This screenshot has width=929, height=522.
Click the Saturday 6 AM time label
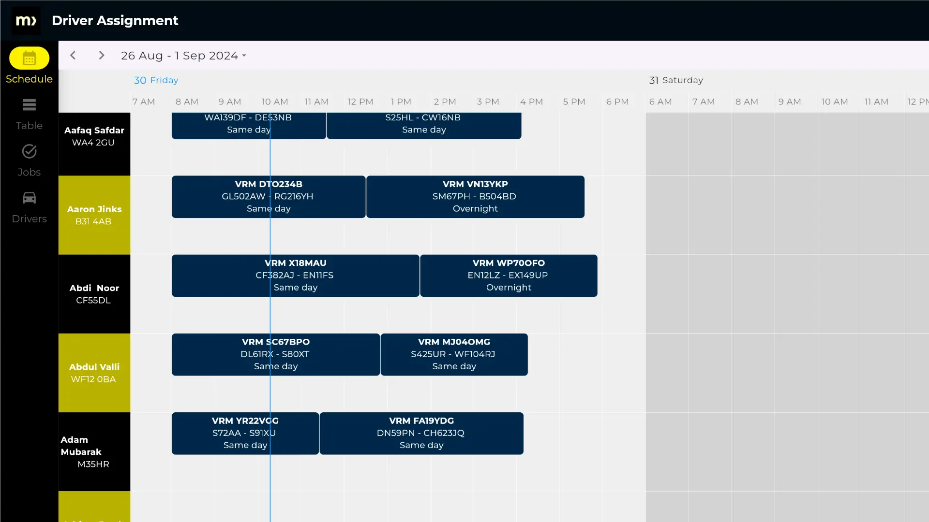tap(660, 101)
